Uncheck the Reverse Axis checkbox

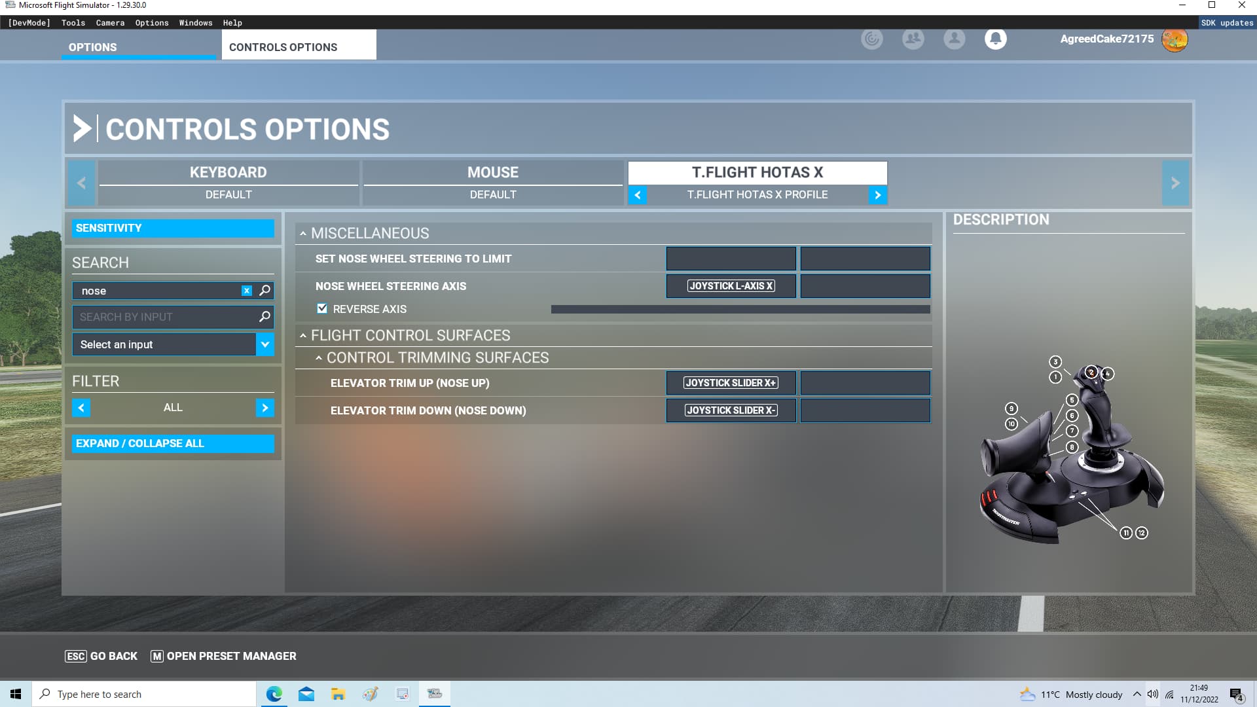coord(322,308)
